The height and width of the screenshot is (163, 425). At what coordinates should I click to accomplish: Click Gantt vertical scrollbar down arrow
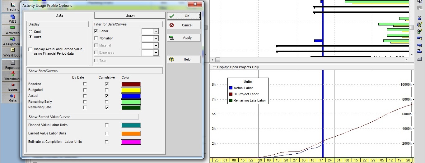(x=412, y=54)
